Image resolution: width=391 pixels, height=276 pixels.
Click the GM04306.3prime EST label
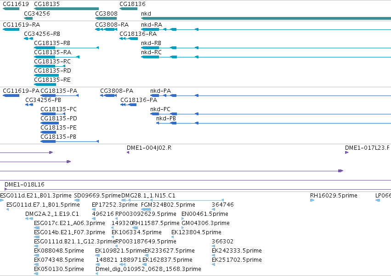point(205,223)
